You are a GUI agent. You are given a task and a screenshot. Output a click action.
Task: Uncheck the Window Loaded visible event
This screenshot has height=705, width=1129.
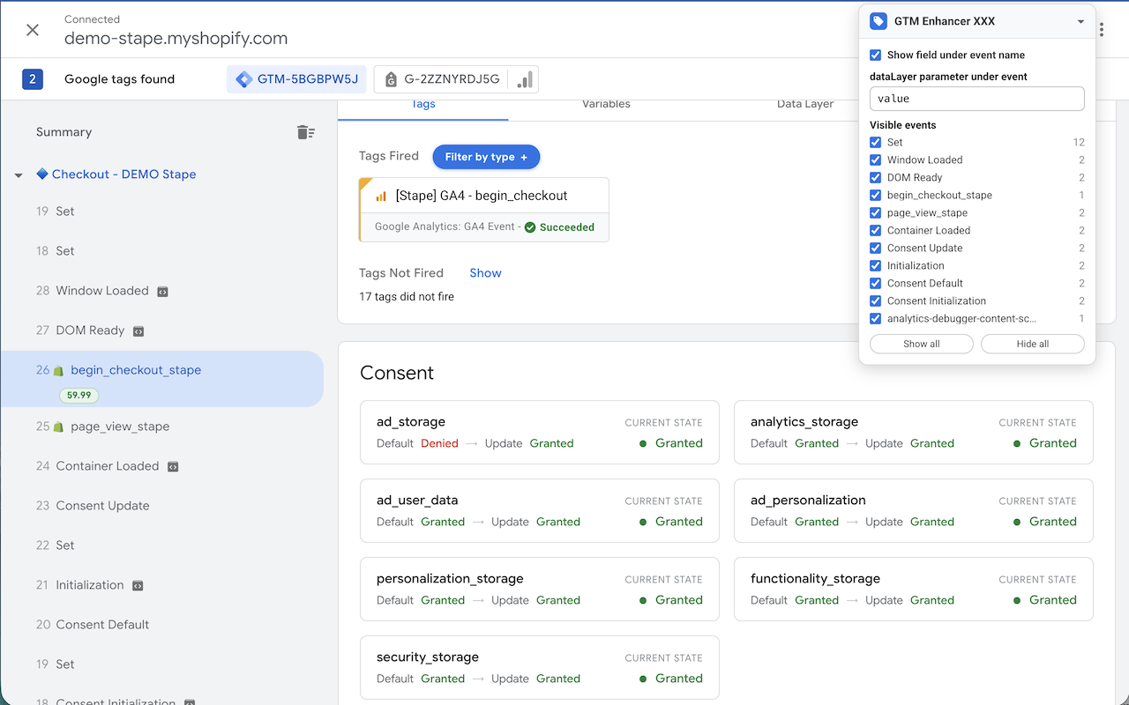pyautogui.click(x=876, y=160)
